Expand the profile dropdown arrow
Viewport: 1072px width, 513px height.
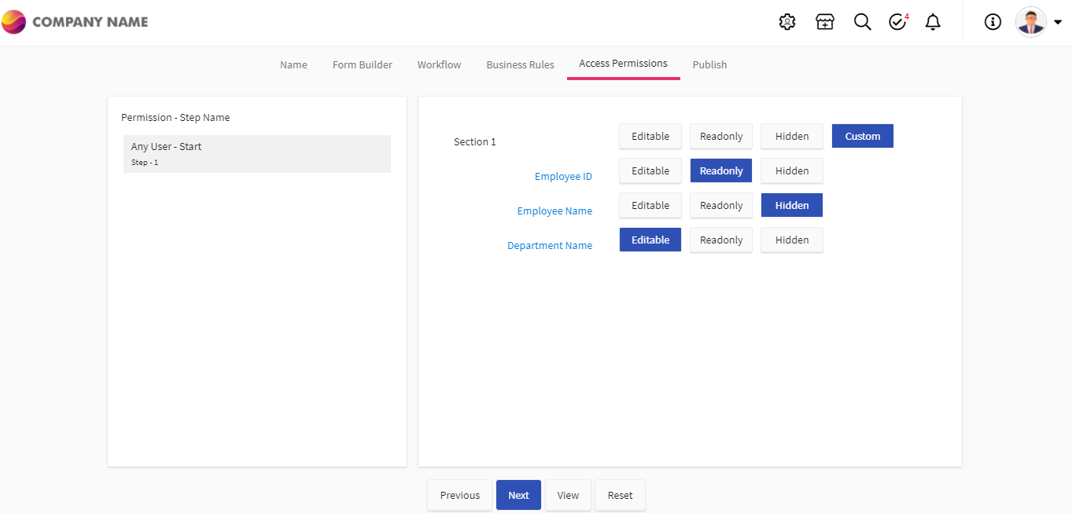1058,23
